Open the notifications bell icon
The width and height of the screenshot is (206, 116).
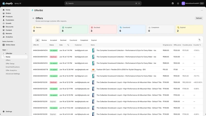click(x=178, y=3)
